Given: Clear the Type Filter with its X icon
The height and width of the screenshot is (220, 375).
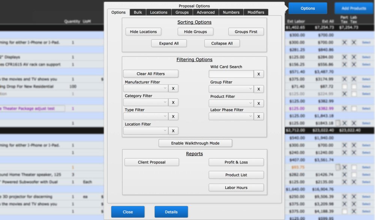Looking at the screenshot, I should pyautogui.click(x=173, y=116).
